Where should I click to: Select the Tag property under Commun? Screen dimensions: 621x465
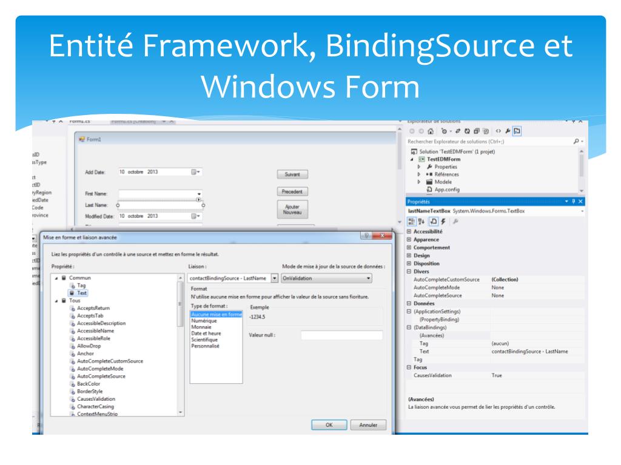[81, 286]
